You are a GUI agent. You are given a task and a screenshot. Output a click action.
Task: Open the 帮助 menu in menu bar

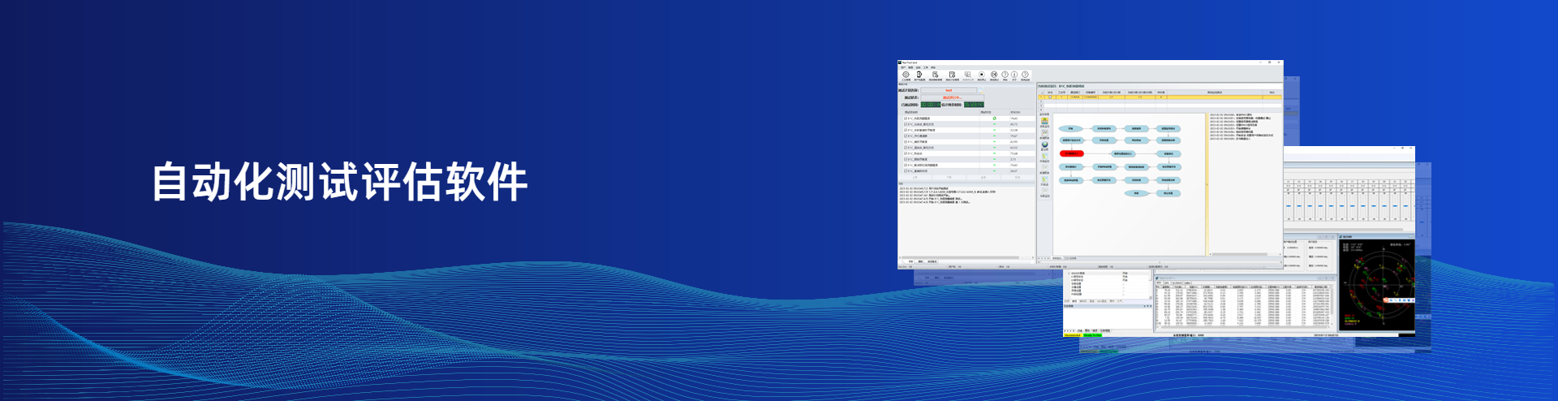click(x=933, y=67)
